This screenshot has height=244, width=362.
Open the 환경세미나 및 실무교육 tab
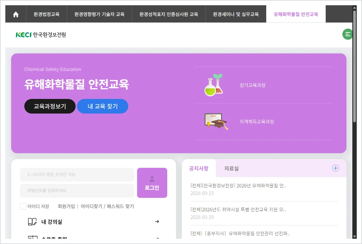[236, 14]
